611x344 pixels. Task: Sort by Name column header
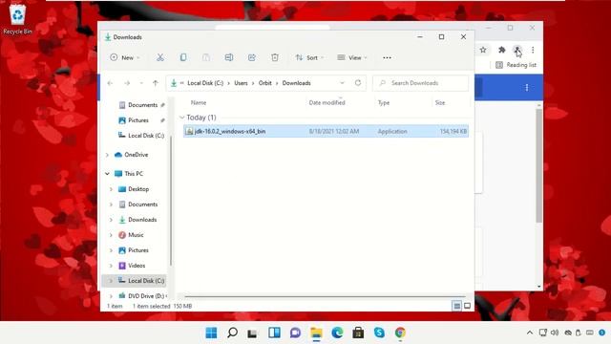pos(199,102)
